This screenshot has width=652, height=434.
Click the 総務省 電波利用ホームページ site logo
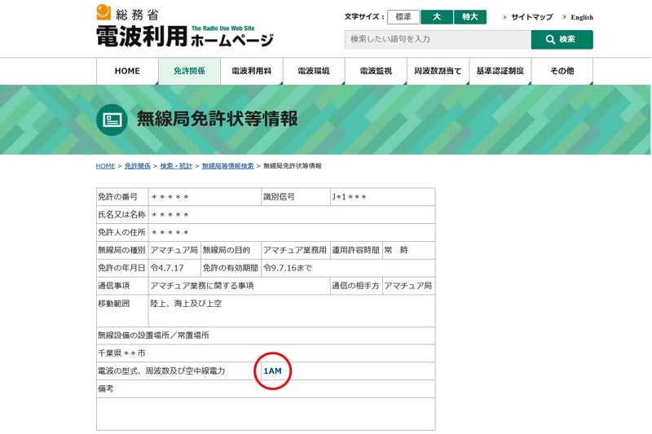coord(184,27)
